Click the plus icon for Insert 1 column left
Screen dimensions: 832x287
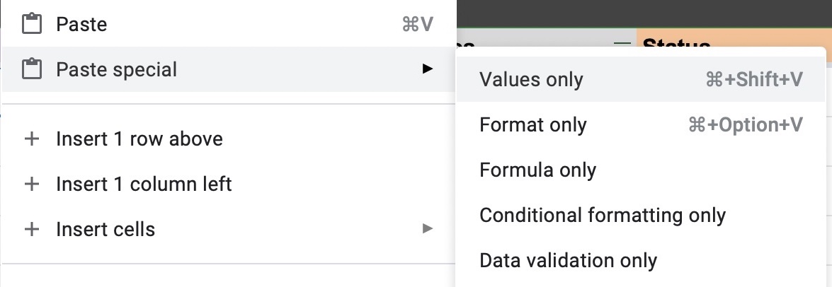tap(31, 184)
